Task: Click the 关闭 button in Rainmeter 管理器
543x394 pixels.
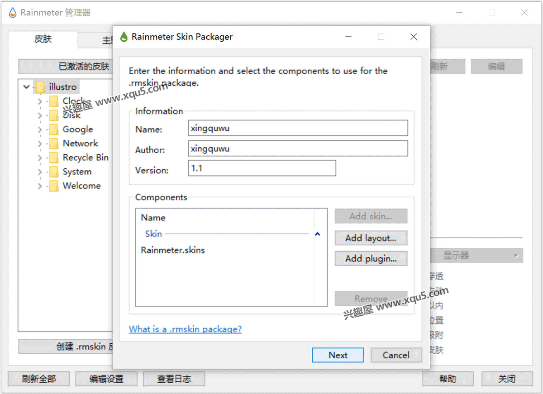Action: click(507, 379)
